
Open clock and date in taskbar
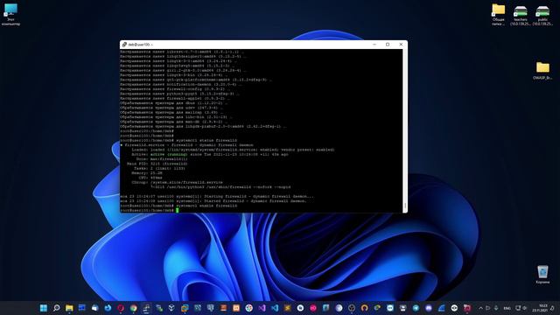pyautogui.click(x=541, y=308)
